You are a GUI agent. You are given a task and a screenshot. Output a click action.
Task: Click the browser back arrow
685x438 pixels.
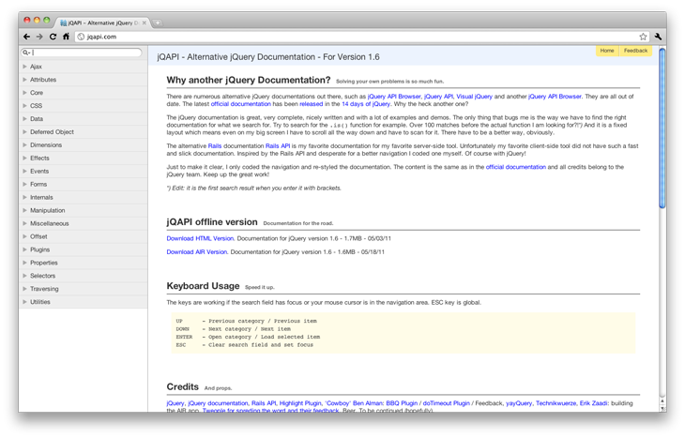26,37
